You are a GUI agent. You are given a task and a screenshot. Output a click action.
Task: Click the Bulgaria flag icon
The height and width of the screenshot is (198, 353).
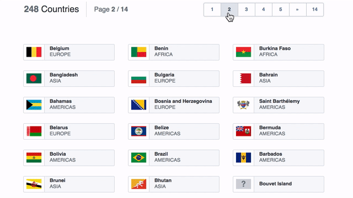click(x=138, y=78)
